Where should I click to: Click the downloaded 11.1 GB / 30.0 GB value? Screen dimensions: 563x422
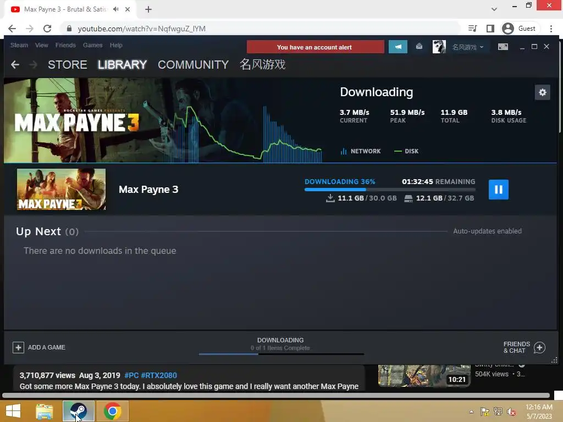[361, 198]
